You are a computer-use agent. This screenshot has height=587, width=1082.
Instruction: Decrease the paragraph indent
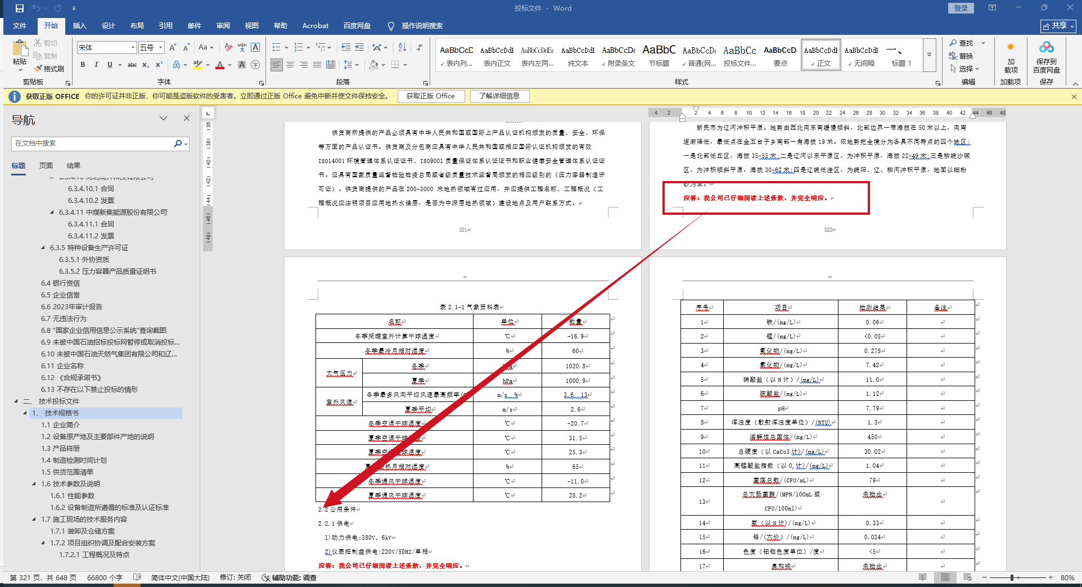[345, 47]
